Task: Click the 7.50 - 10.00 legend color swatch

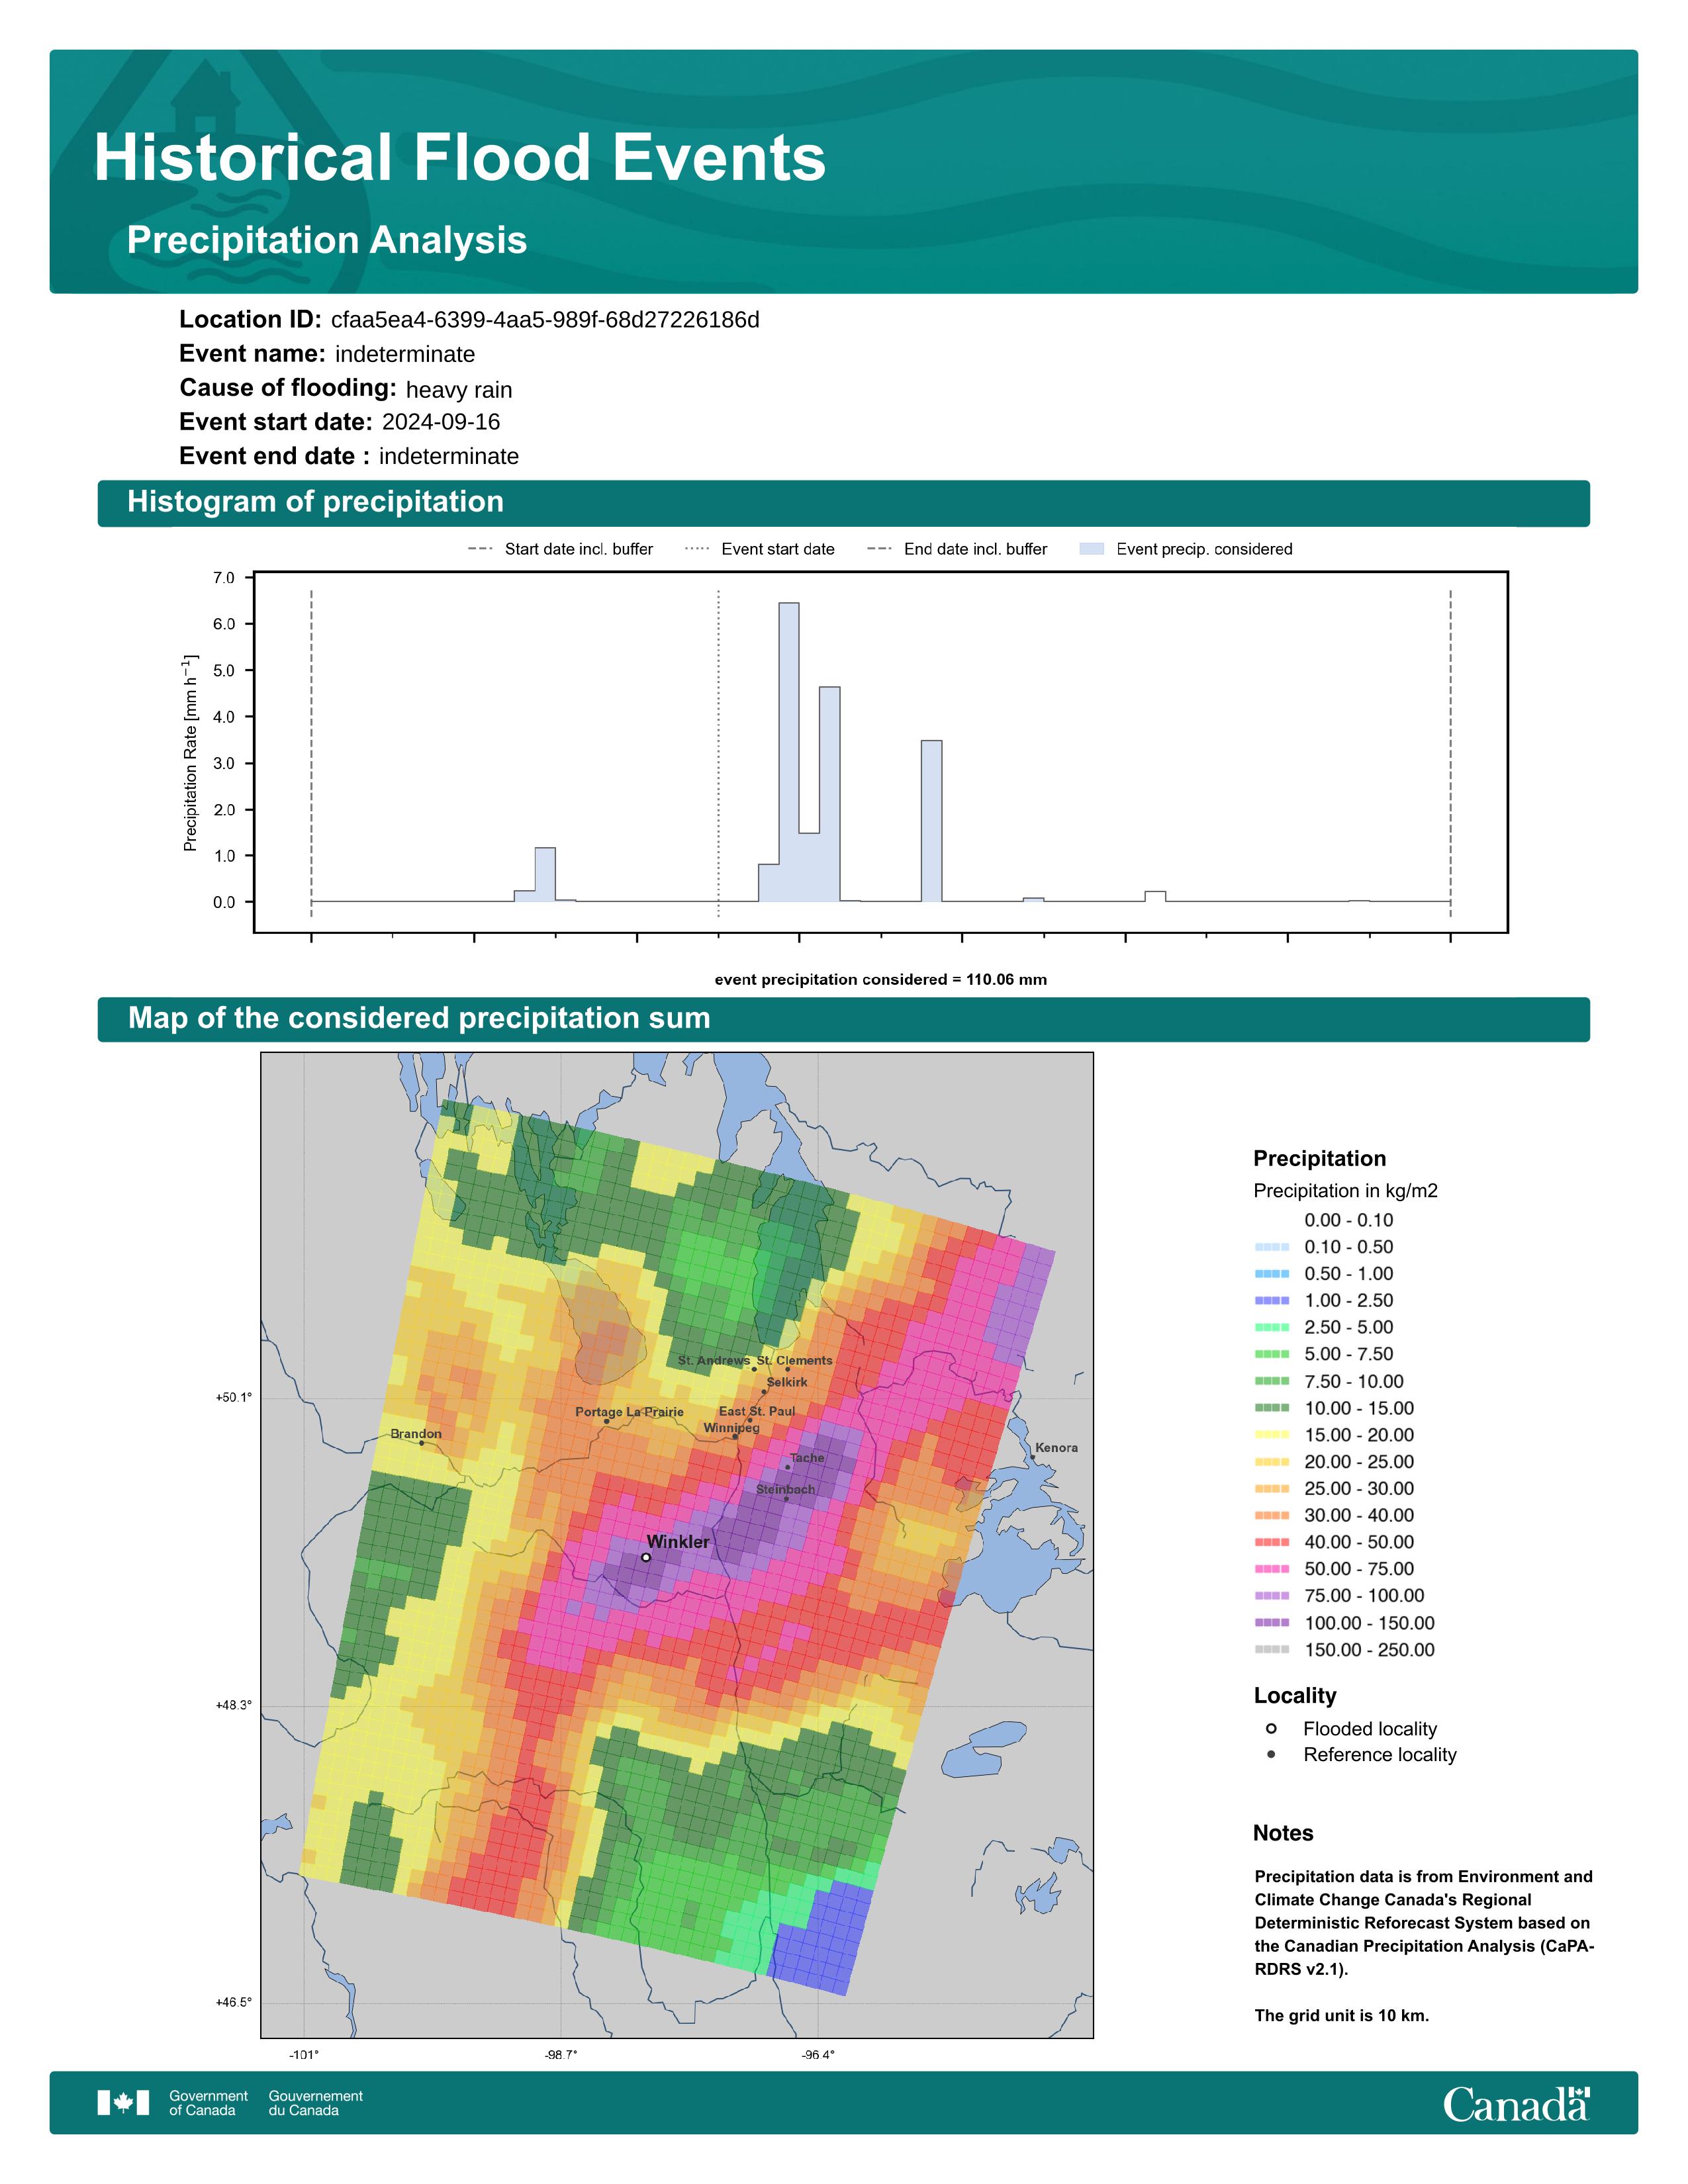Action: (1272, 1381)
